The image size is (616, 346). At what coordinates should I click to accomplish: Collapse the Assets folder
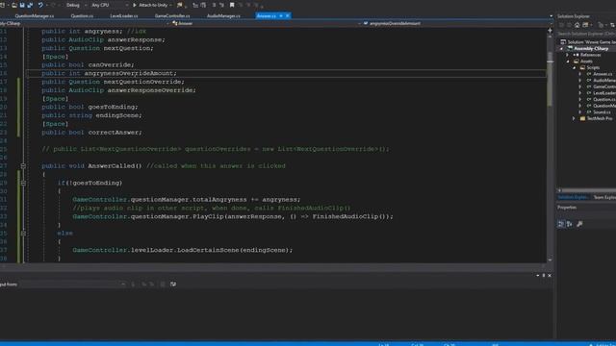tap(568, 62)
